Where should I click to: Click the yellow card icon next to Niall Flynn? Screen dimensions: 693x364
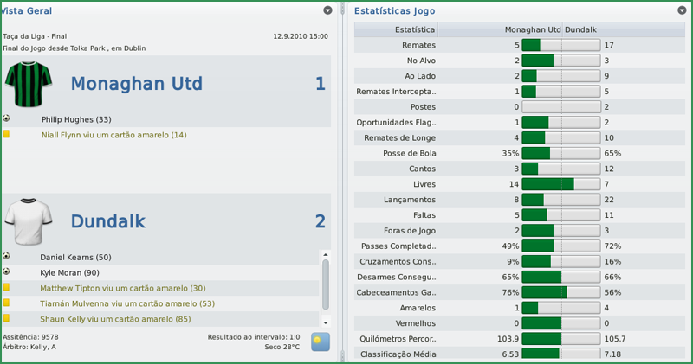coord(6,135)
